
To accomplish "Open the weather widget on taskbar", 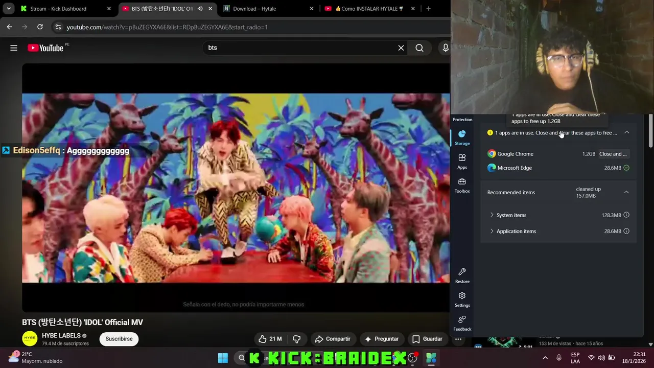I will pyautogui.click(x=36, y=357).
